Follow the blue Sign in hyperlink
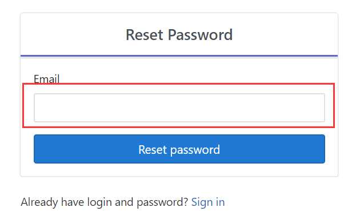356x223 pixels. 208,202
